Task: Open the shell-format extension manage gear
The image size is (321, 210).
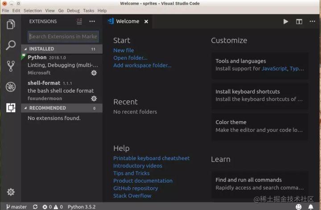Action: [94, 99]
